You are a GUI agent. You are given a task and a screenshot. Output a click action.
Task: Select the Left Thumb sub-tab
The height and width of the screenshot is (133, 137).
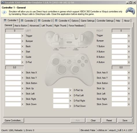point(47,26)
